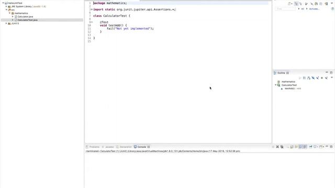Image resolution: width=335 pixels, height=188 pixels.
Task: Collapse the src folder node
Action: [6, 10]
